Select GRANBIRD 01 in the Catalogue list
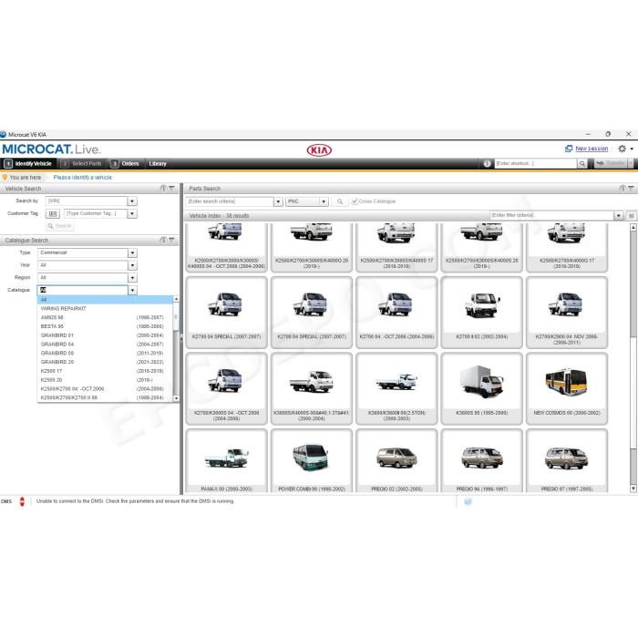Viewport: 638px width, 638px height. point(105,335)
